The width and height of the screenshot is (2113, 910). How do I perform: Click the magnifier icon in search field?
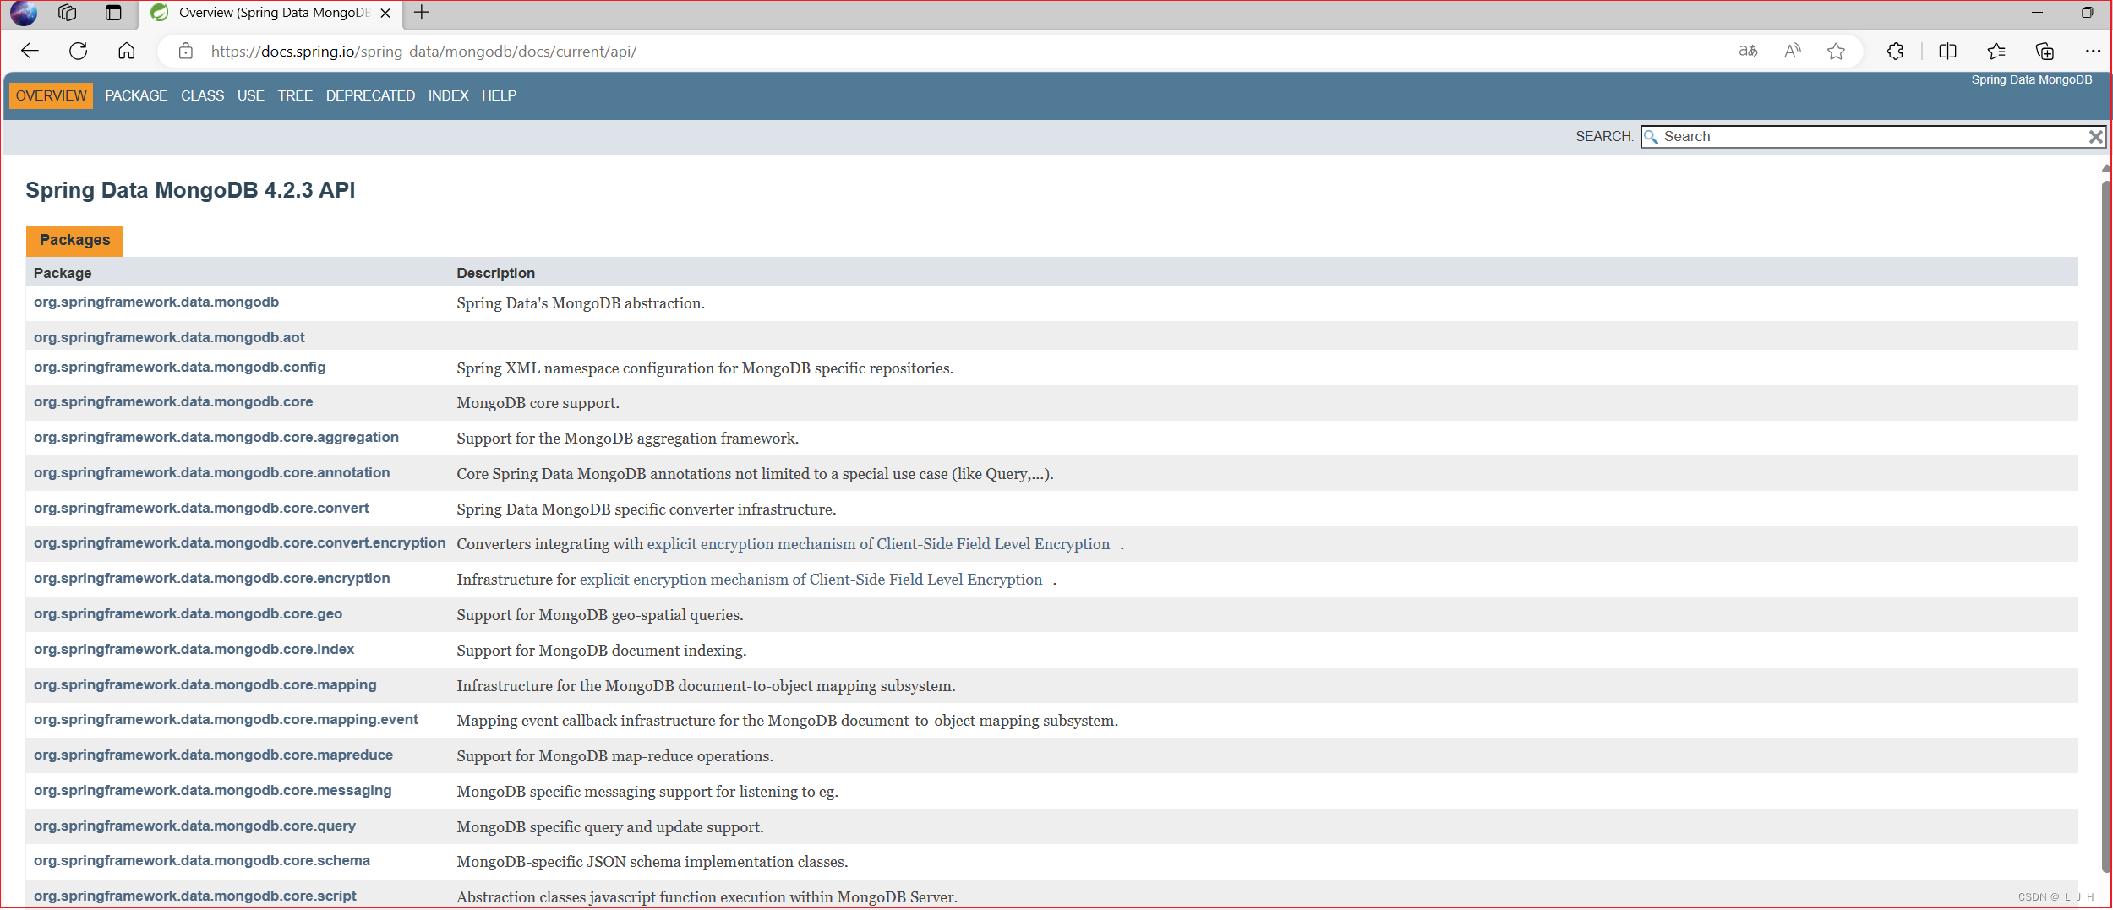point(1651,137)
